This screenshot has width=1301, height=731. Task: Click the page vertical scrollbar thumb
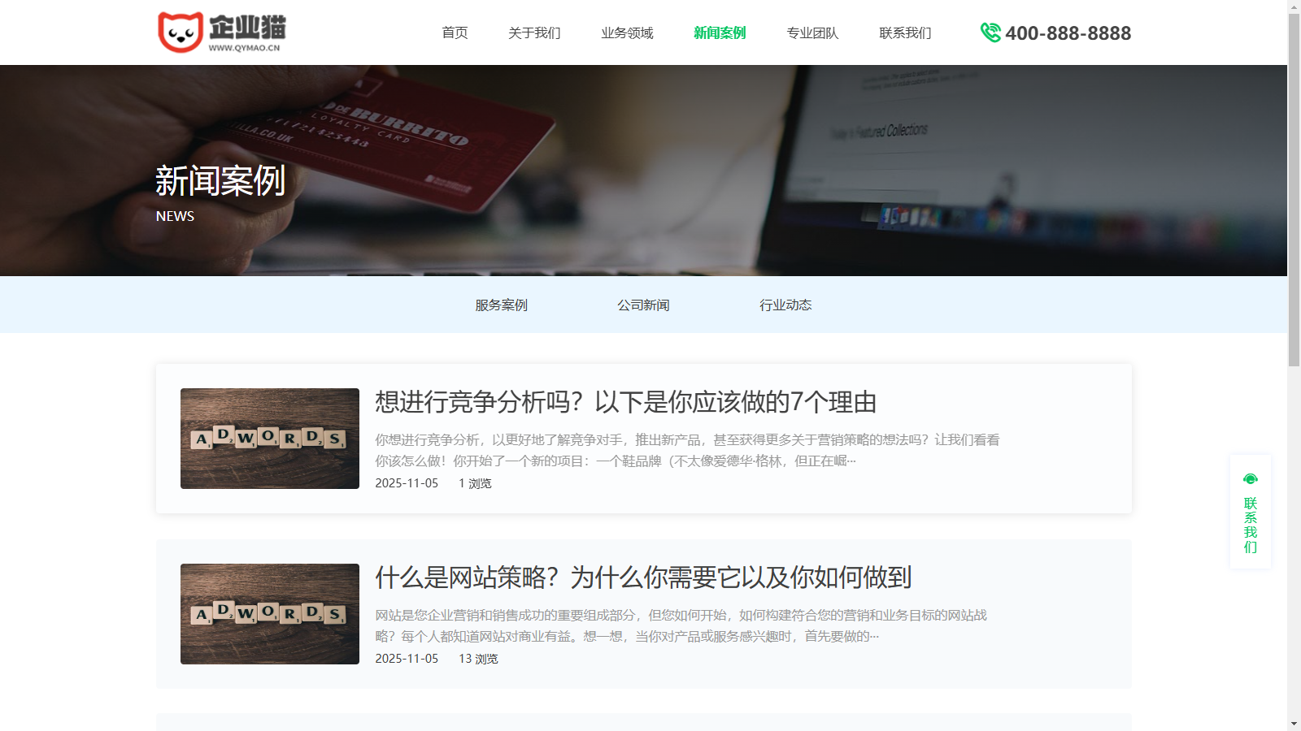point(1294,190)
